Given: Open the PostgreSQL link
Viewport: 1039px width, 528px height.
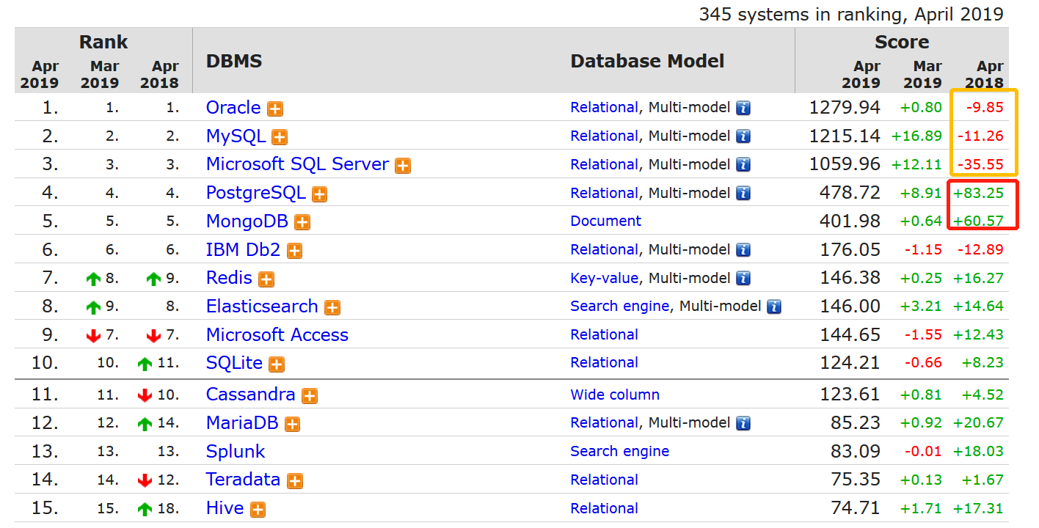Looking at the screenshot, I should tap(255, 194).
